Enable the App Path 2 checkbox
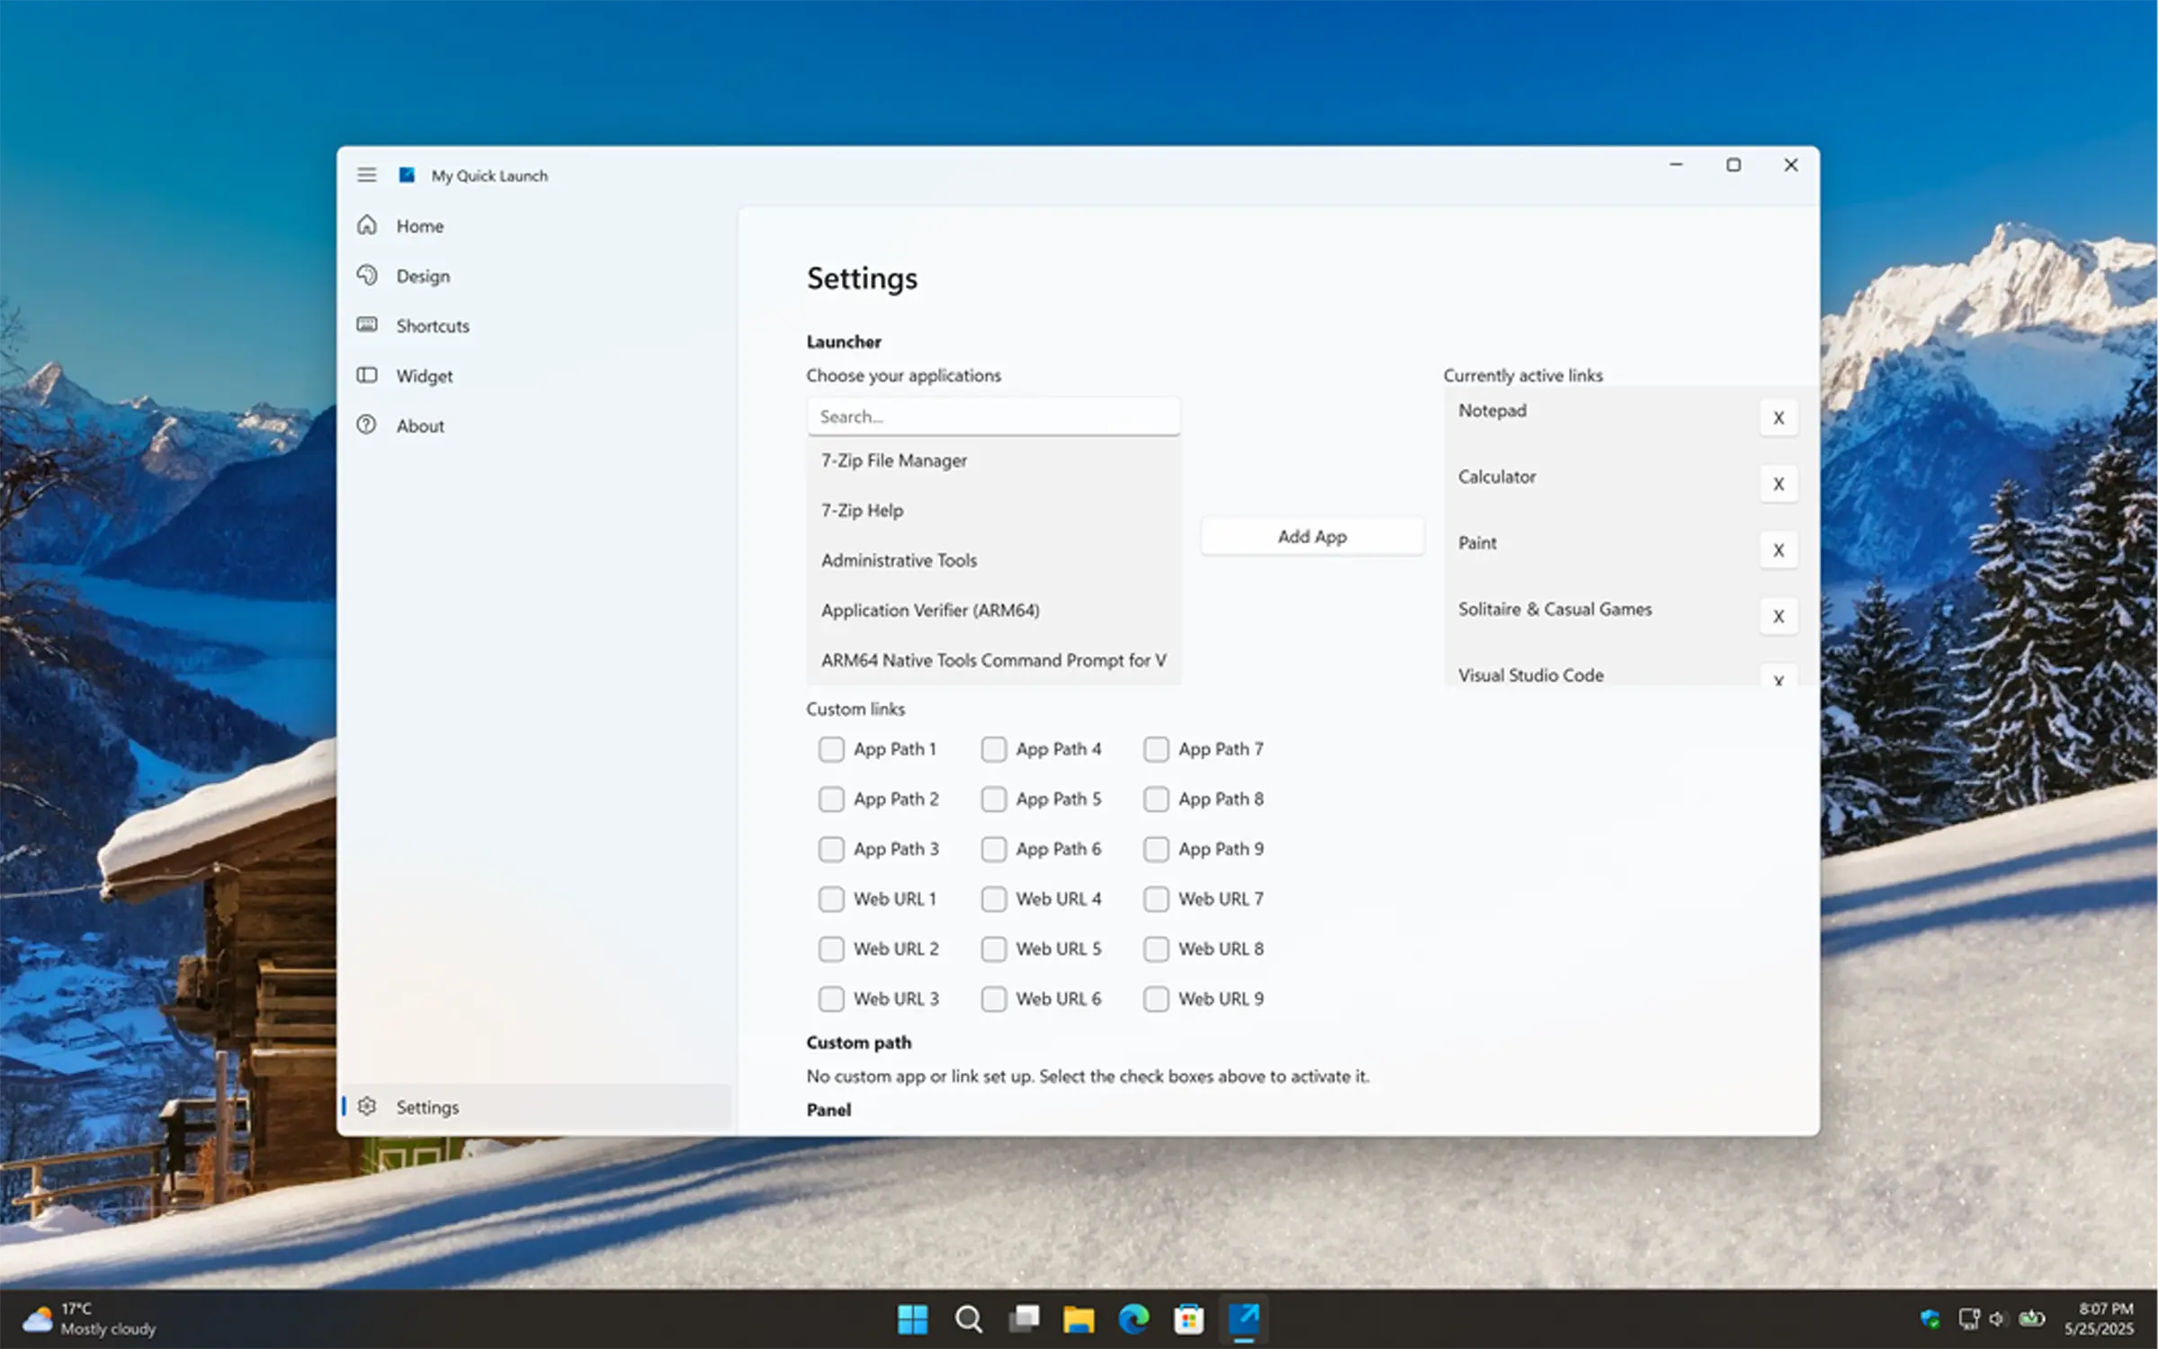The image size is (2159, 1349). (x=831, y=800)
